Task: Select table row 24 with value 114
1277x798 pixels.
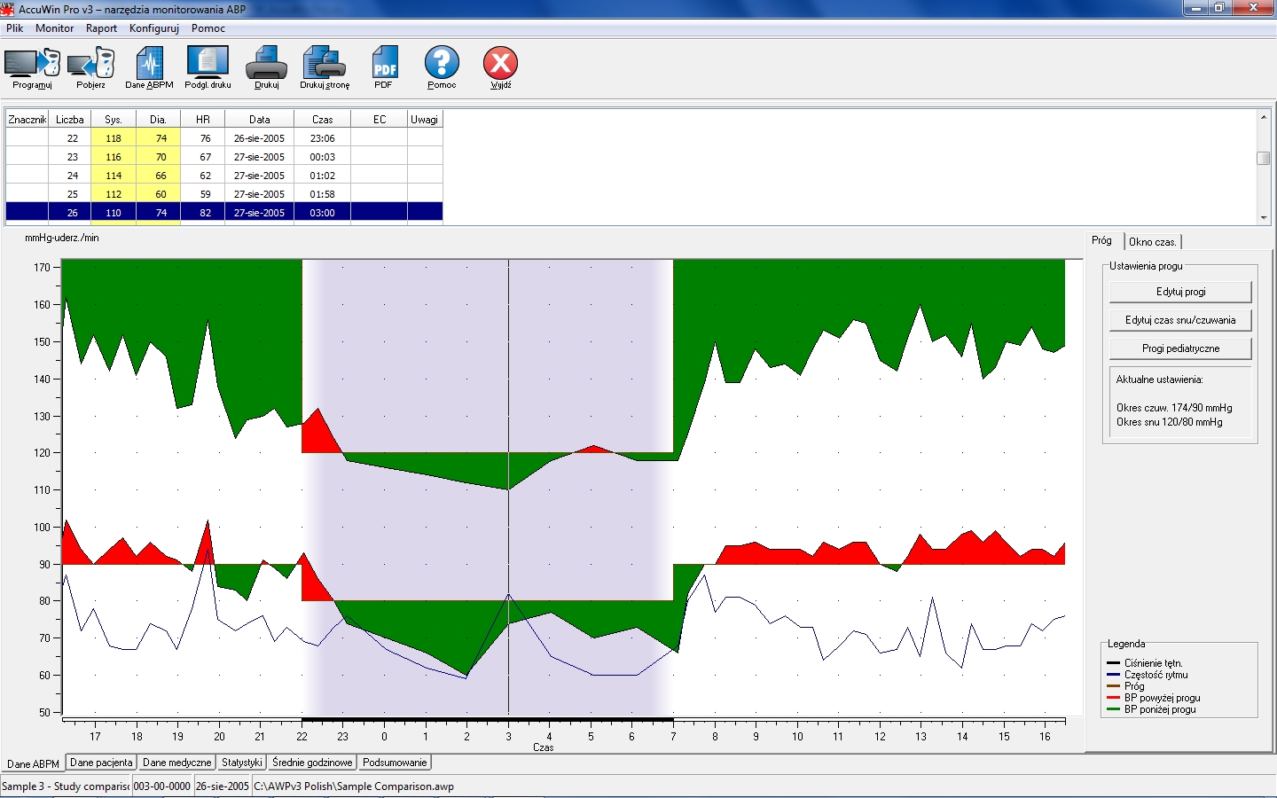Action: point(113,176)
